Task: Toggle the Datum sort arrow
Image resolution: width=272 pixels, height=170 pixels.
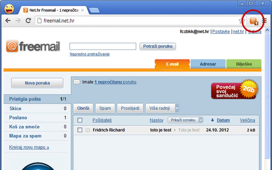Action: [x=212, y=120]
